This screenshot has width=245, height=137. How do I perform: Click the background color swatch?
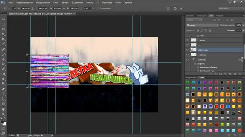[5, 124]
